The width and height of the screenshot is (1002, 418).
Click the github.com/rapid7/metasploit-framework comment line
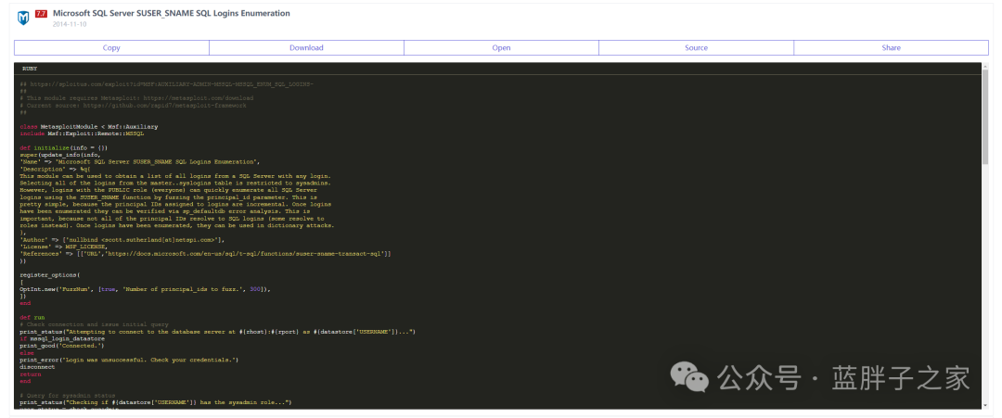tap(133, 106)
